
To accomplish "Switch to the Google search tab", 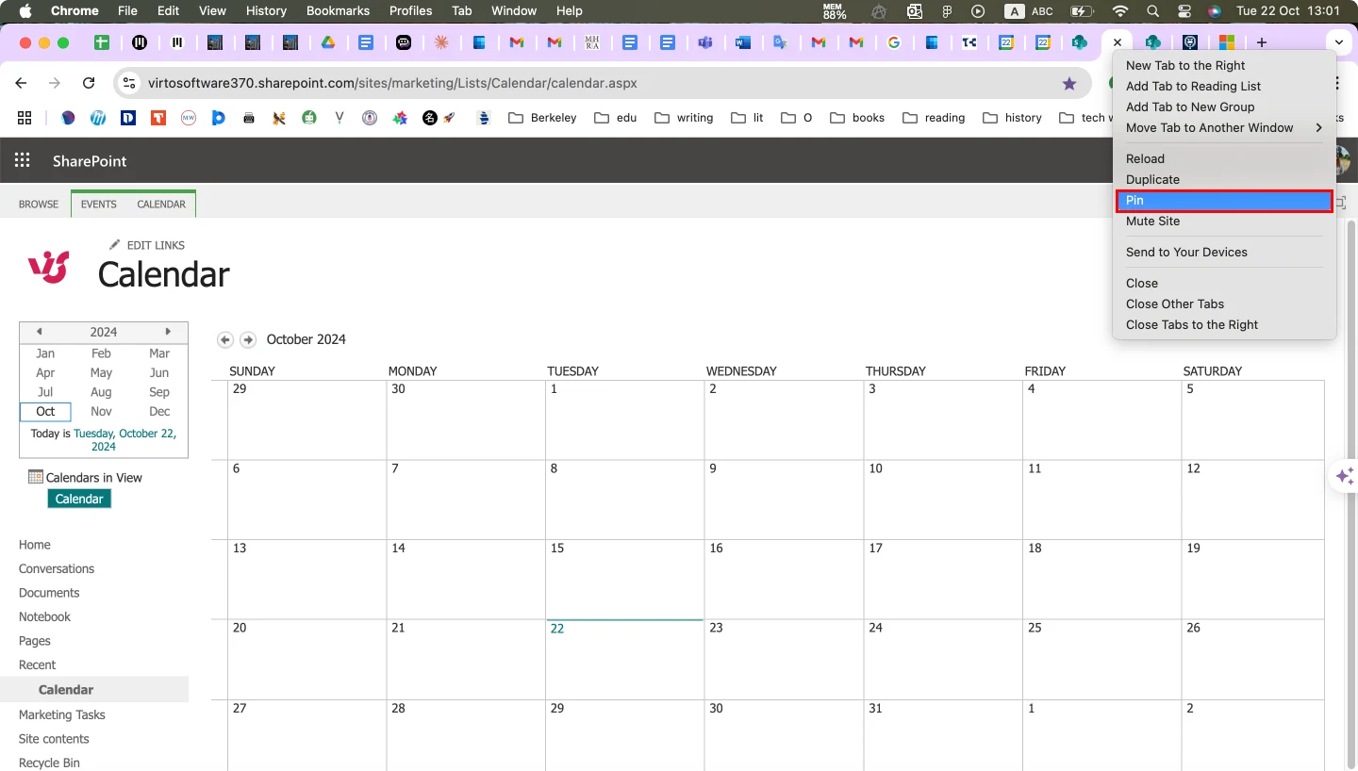I will click(x=894, y=42).
